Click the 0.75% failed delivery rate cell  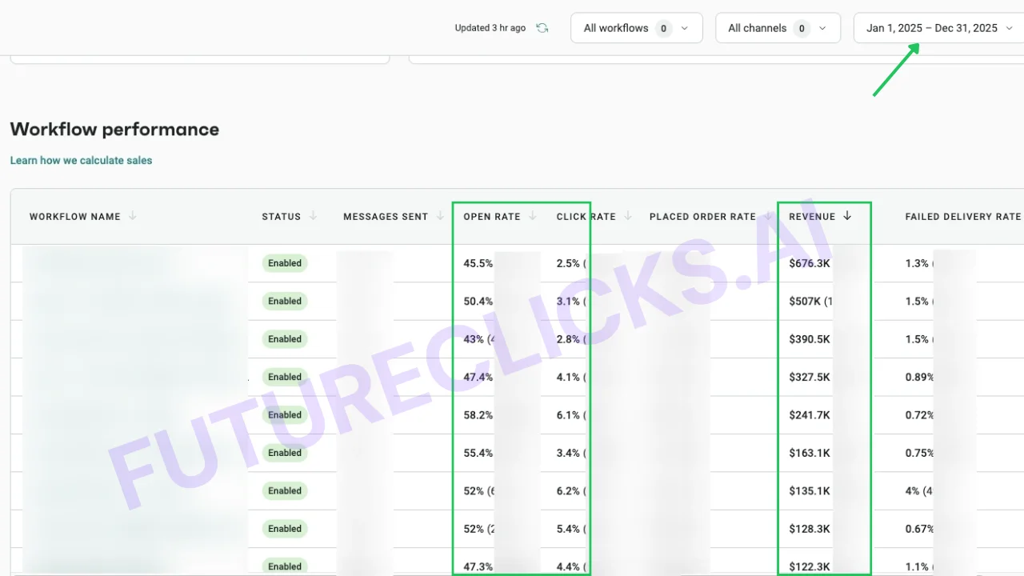pyautogui.click(x=920, y=453)
